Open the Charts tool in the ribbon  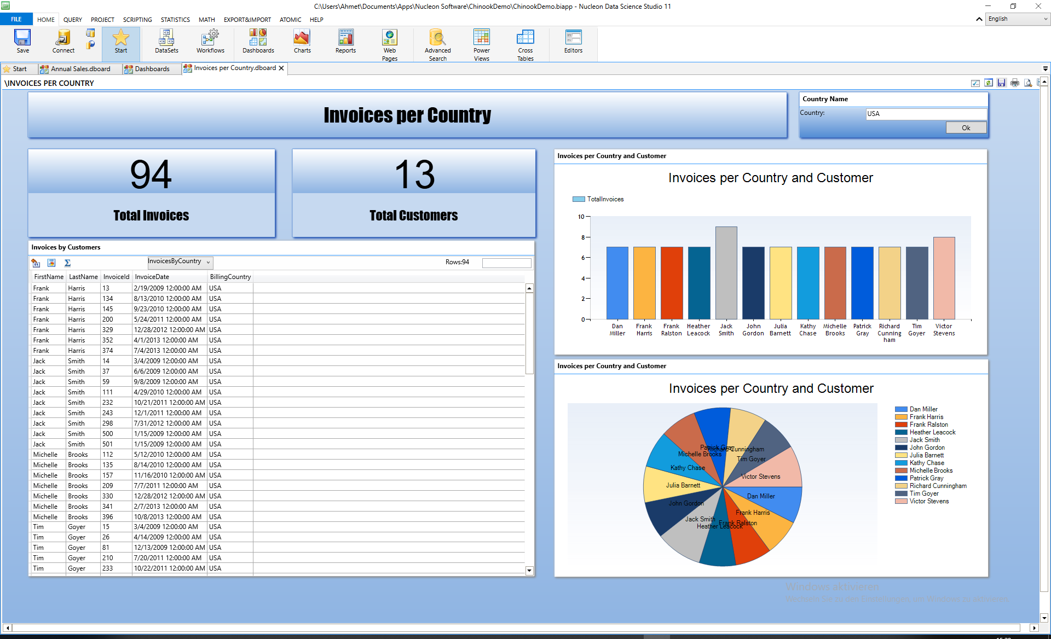[x=302, y=41]
